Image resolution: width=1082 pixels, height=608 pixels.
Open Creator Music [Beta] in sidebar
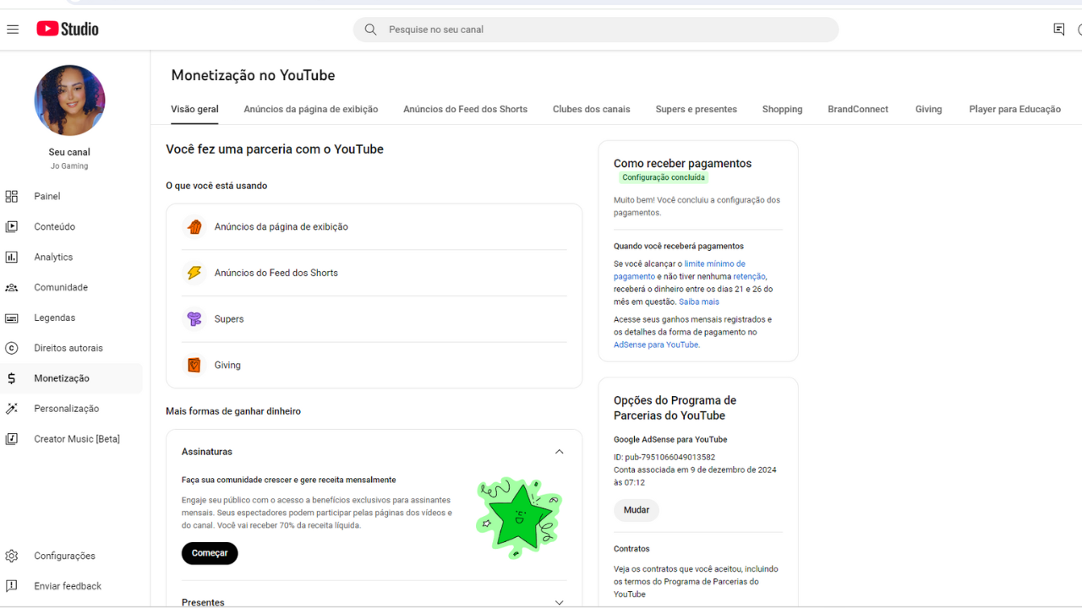point(71,440)
